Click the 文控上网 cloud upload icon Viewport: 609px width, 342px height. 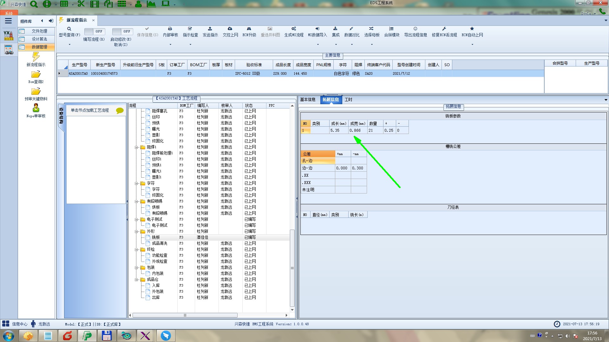(x=230, y=29)
